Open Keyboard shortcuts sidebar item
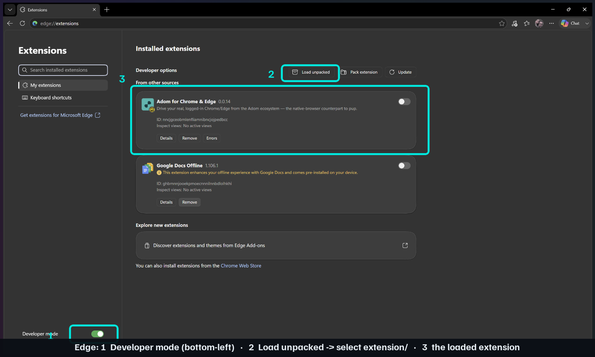Screen dimensions: 595x357 pos(63,98)
